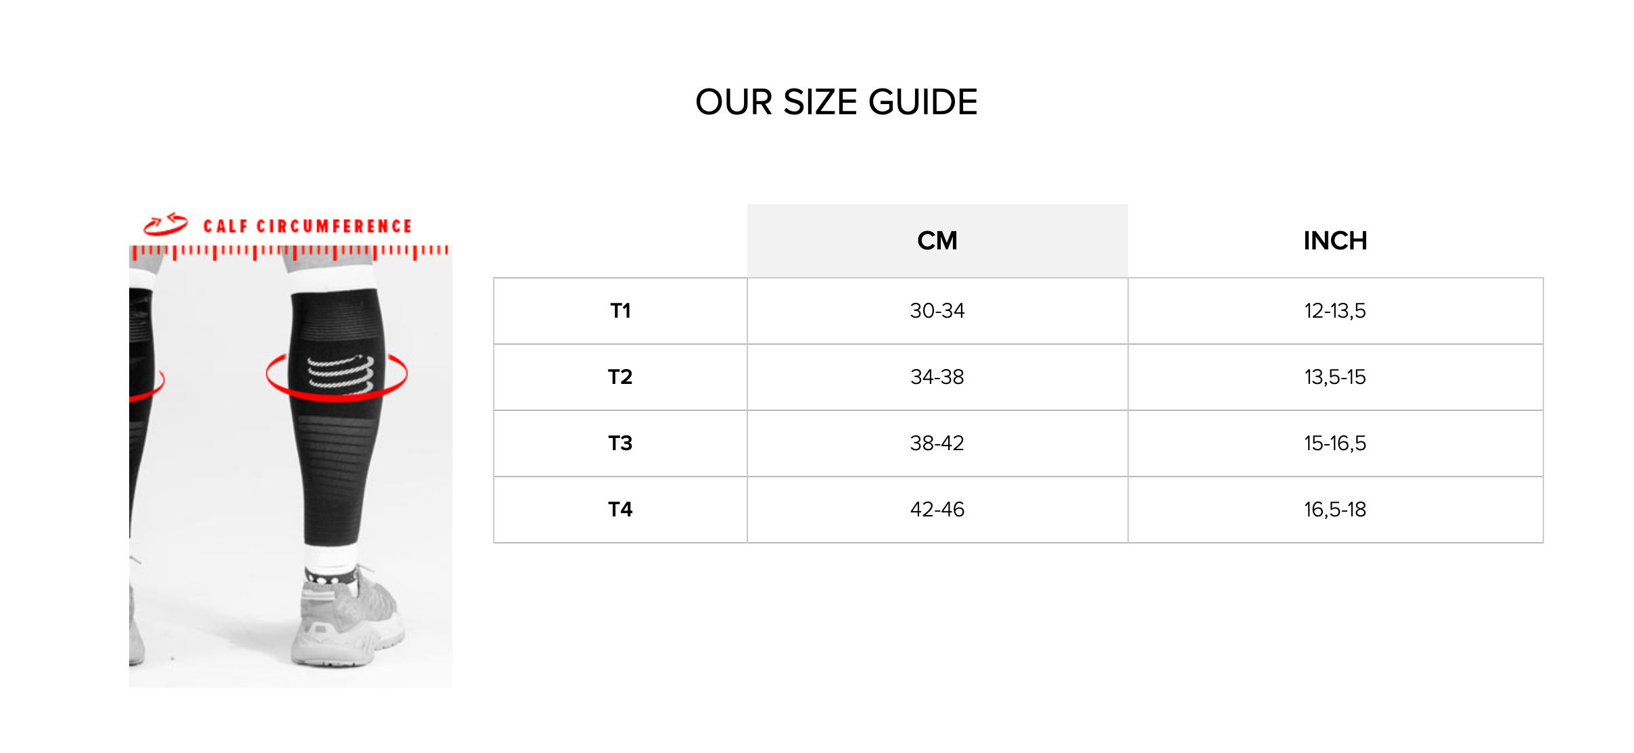
Task: Click the 42-46 centimeter cell
Action: click(x=937, y=510)
